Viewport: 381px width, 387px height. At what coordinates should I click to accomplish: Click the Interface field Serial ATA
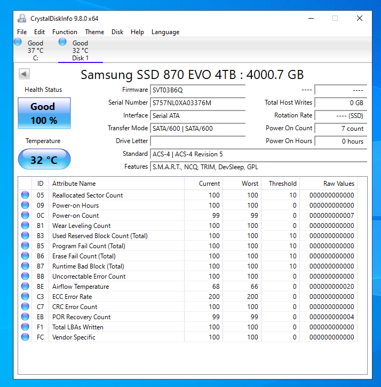click(x=197, y=115)
